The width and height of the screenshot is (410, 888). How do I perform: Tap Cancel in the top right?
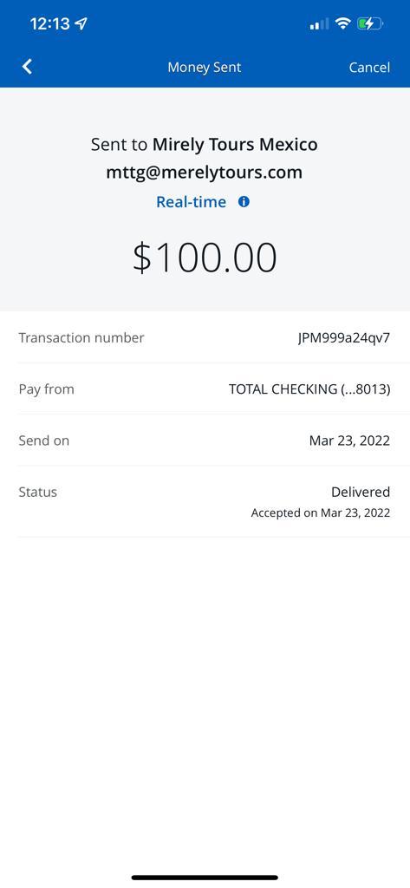(x=369, y=68)
